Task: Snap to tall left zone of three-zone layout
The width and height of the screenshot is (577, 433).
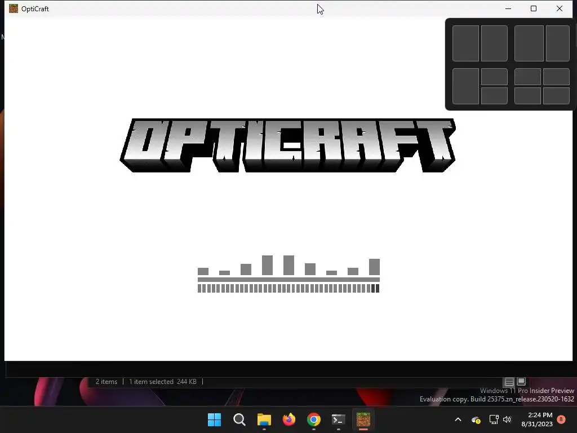Action: tap(465, 86)
